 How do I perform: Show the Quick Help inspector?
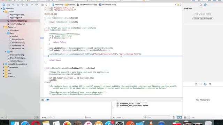[x=205, y=5]
